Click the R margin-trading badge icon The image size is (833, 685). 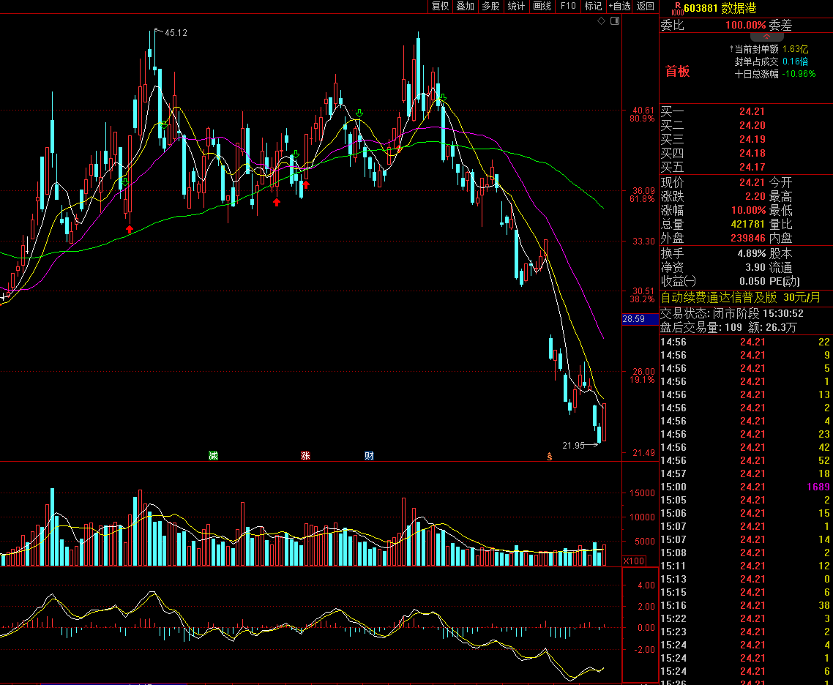coord(677,8)
